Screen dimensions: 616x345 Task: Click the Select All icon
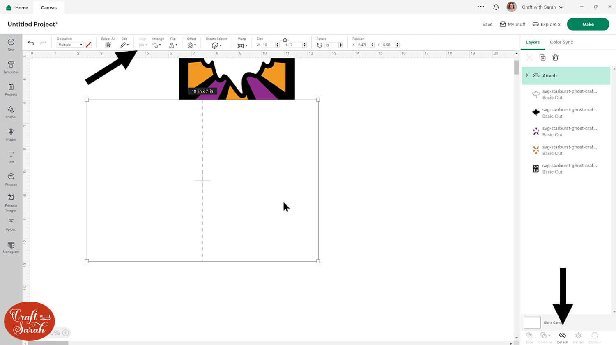[x=108, y=45]
